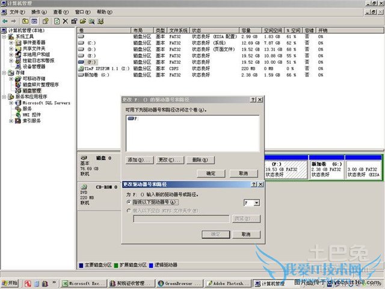Select Microsoft SQL Servers node
The height and width of the screenshot is (289, 385).
pos(46,103)
